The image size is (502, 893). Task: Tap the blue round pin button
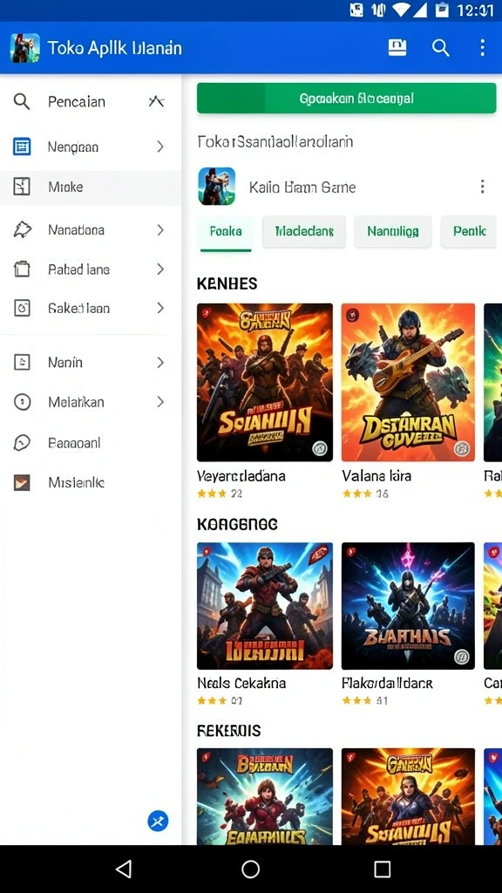[x=158, y=821]
